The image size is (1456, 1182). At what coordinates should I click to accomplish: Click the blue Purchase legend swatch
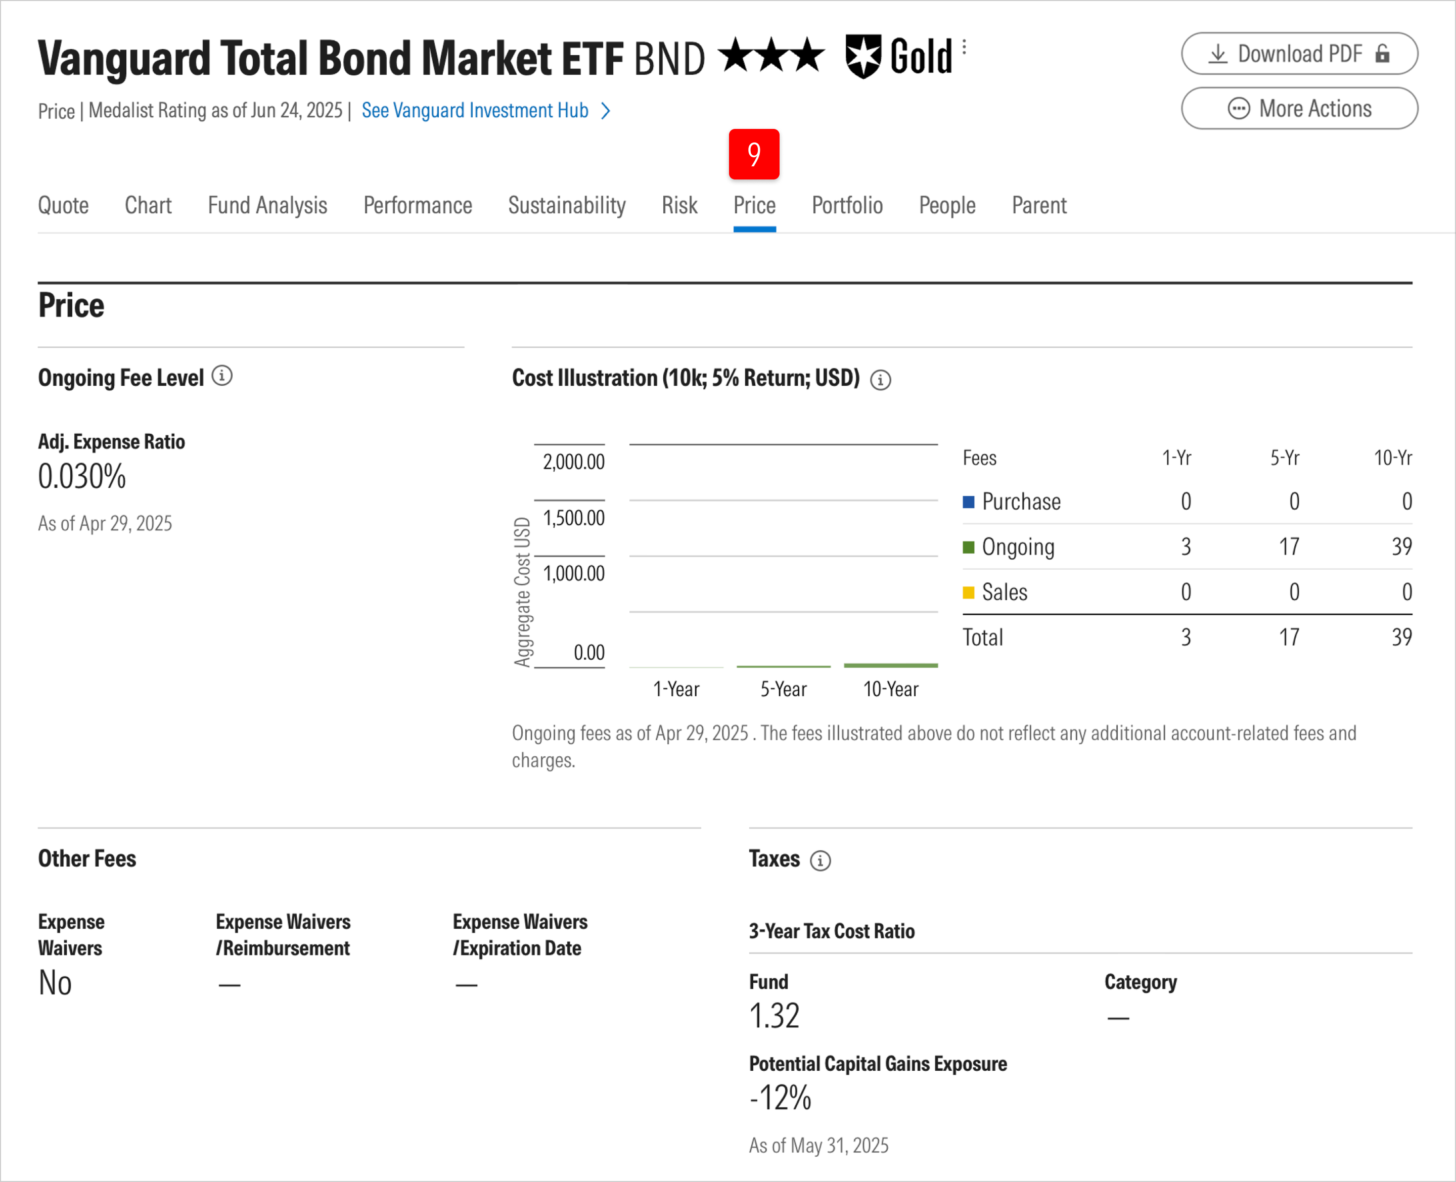click(969, 503)
